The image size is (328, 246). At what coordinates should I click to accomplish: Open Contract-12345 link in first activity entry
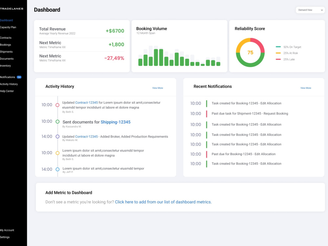(x=86, y=102)
